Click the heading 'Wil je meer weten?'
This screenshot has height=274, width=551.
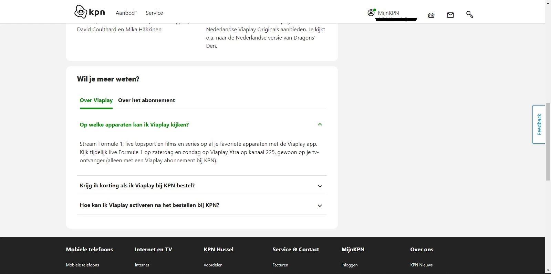(x=108, y=79)
